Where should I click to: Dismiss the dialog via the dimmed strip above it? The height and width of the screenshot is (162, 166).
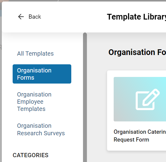pyautogui.click(x=83, y=1)
